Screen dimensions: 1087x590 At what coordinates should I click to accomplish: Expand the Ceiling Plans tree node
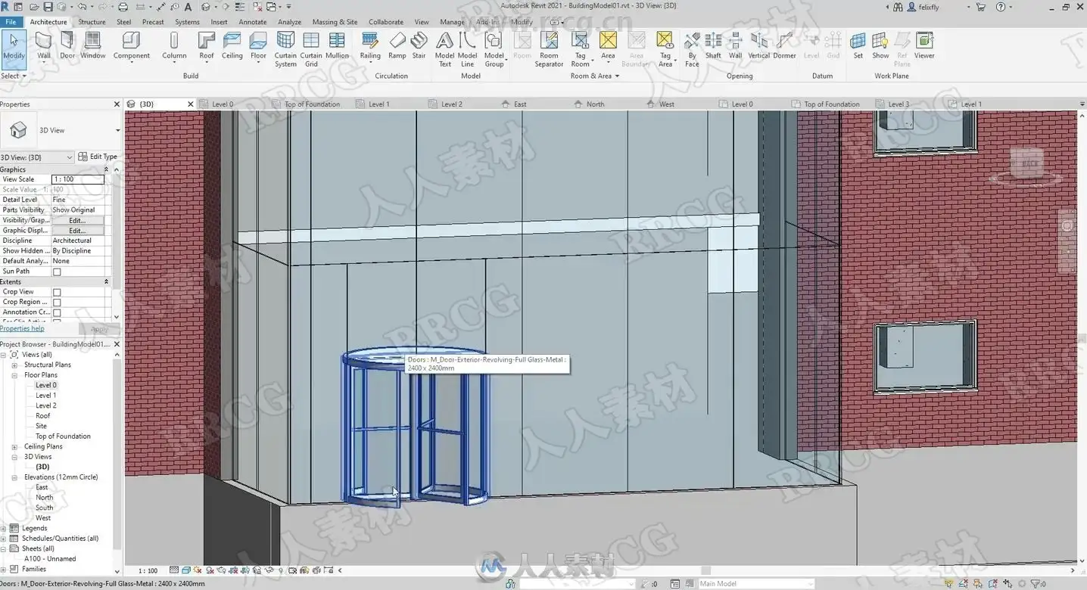pyautogui.click(x=14, y=447)
